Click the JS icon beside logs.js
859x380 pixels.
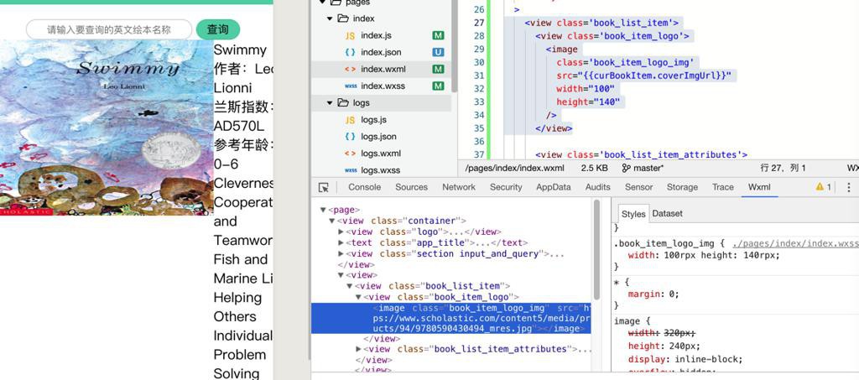coord(350,120)
